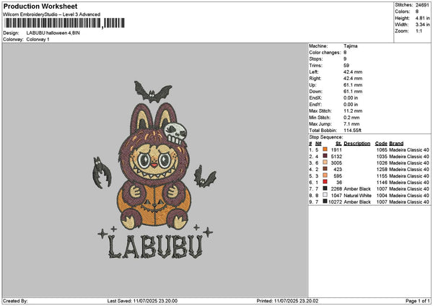Image resolution: width=433 pixels, height=306 pixels.
Task: Select the 'Right:' measurement label
Action: tap(315, 79)
